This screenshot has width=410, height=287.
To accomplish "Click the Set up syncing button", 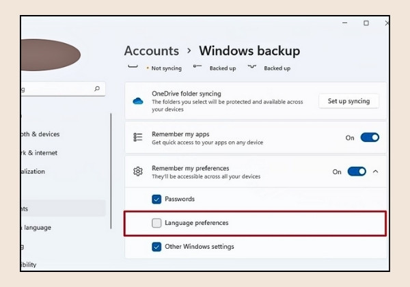I will pos(348,101).
